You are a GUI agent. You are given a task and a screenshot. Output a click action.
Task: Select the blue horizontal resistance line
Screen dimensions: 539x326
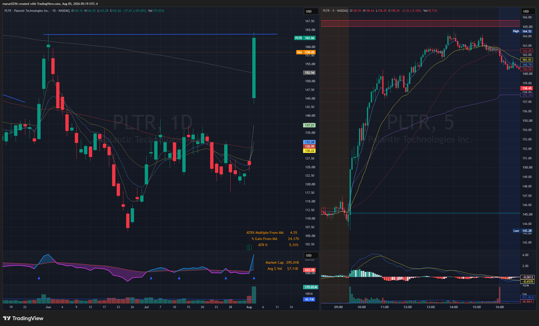[x=160, y=34]
